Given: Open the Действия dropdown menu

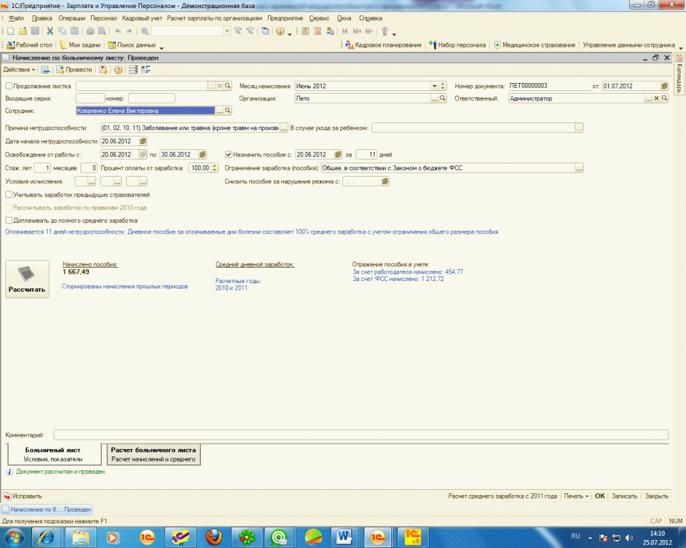Looking at the screenshot, I should click(19, 70).
